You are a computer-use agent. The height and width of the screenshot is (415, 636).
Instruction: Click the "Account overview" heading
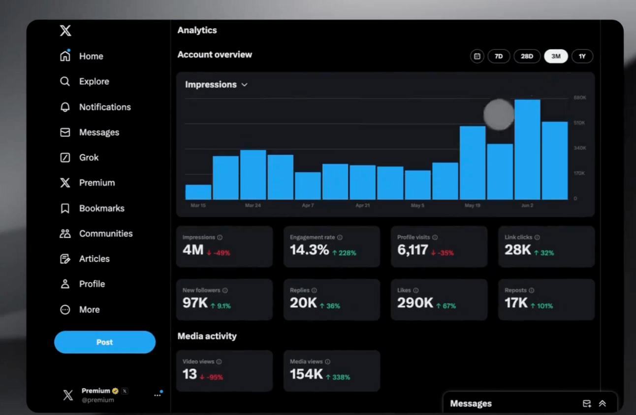[215, 55]
